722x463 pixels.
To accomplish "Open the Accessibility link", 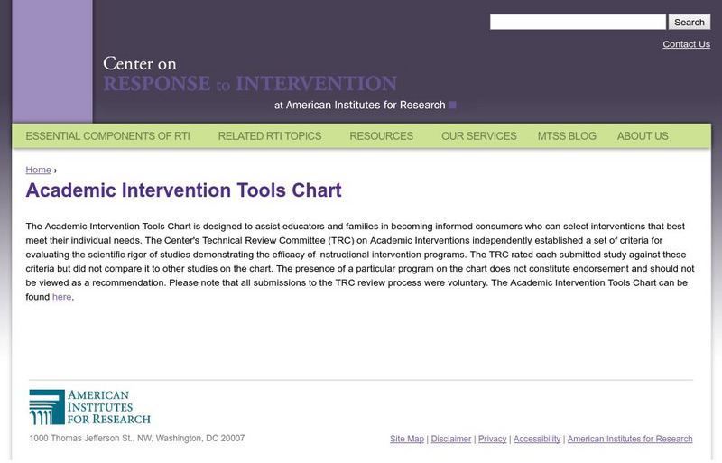I will 537,439.
